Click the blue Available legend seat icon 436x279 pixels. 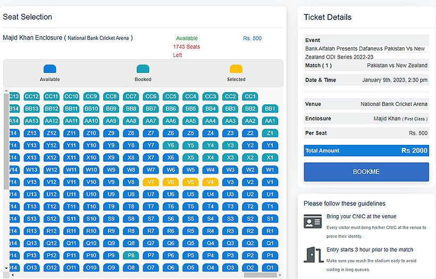click(x=49, y=69)
